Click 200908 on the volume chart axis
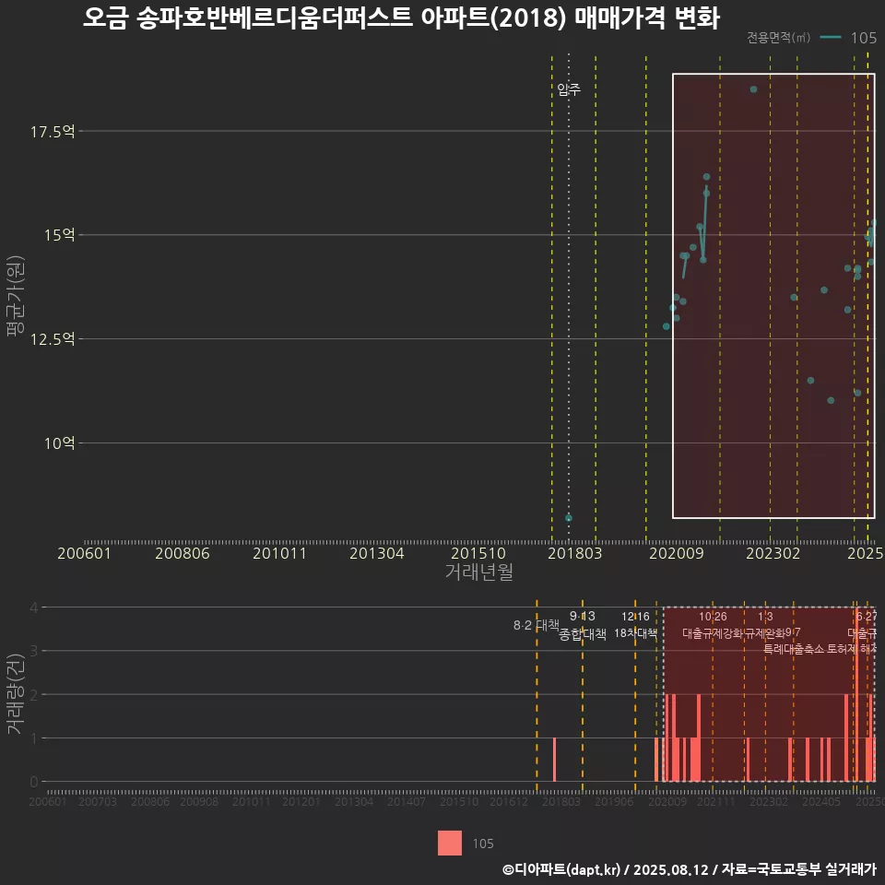 tap(199, 801)
